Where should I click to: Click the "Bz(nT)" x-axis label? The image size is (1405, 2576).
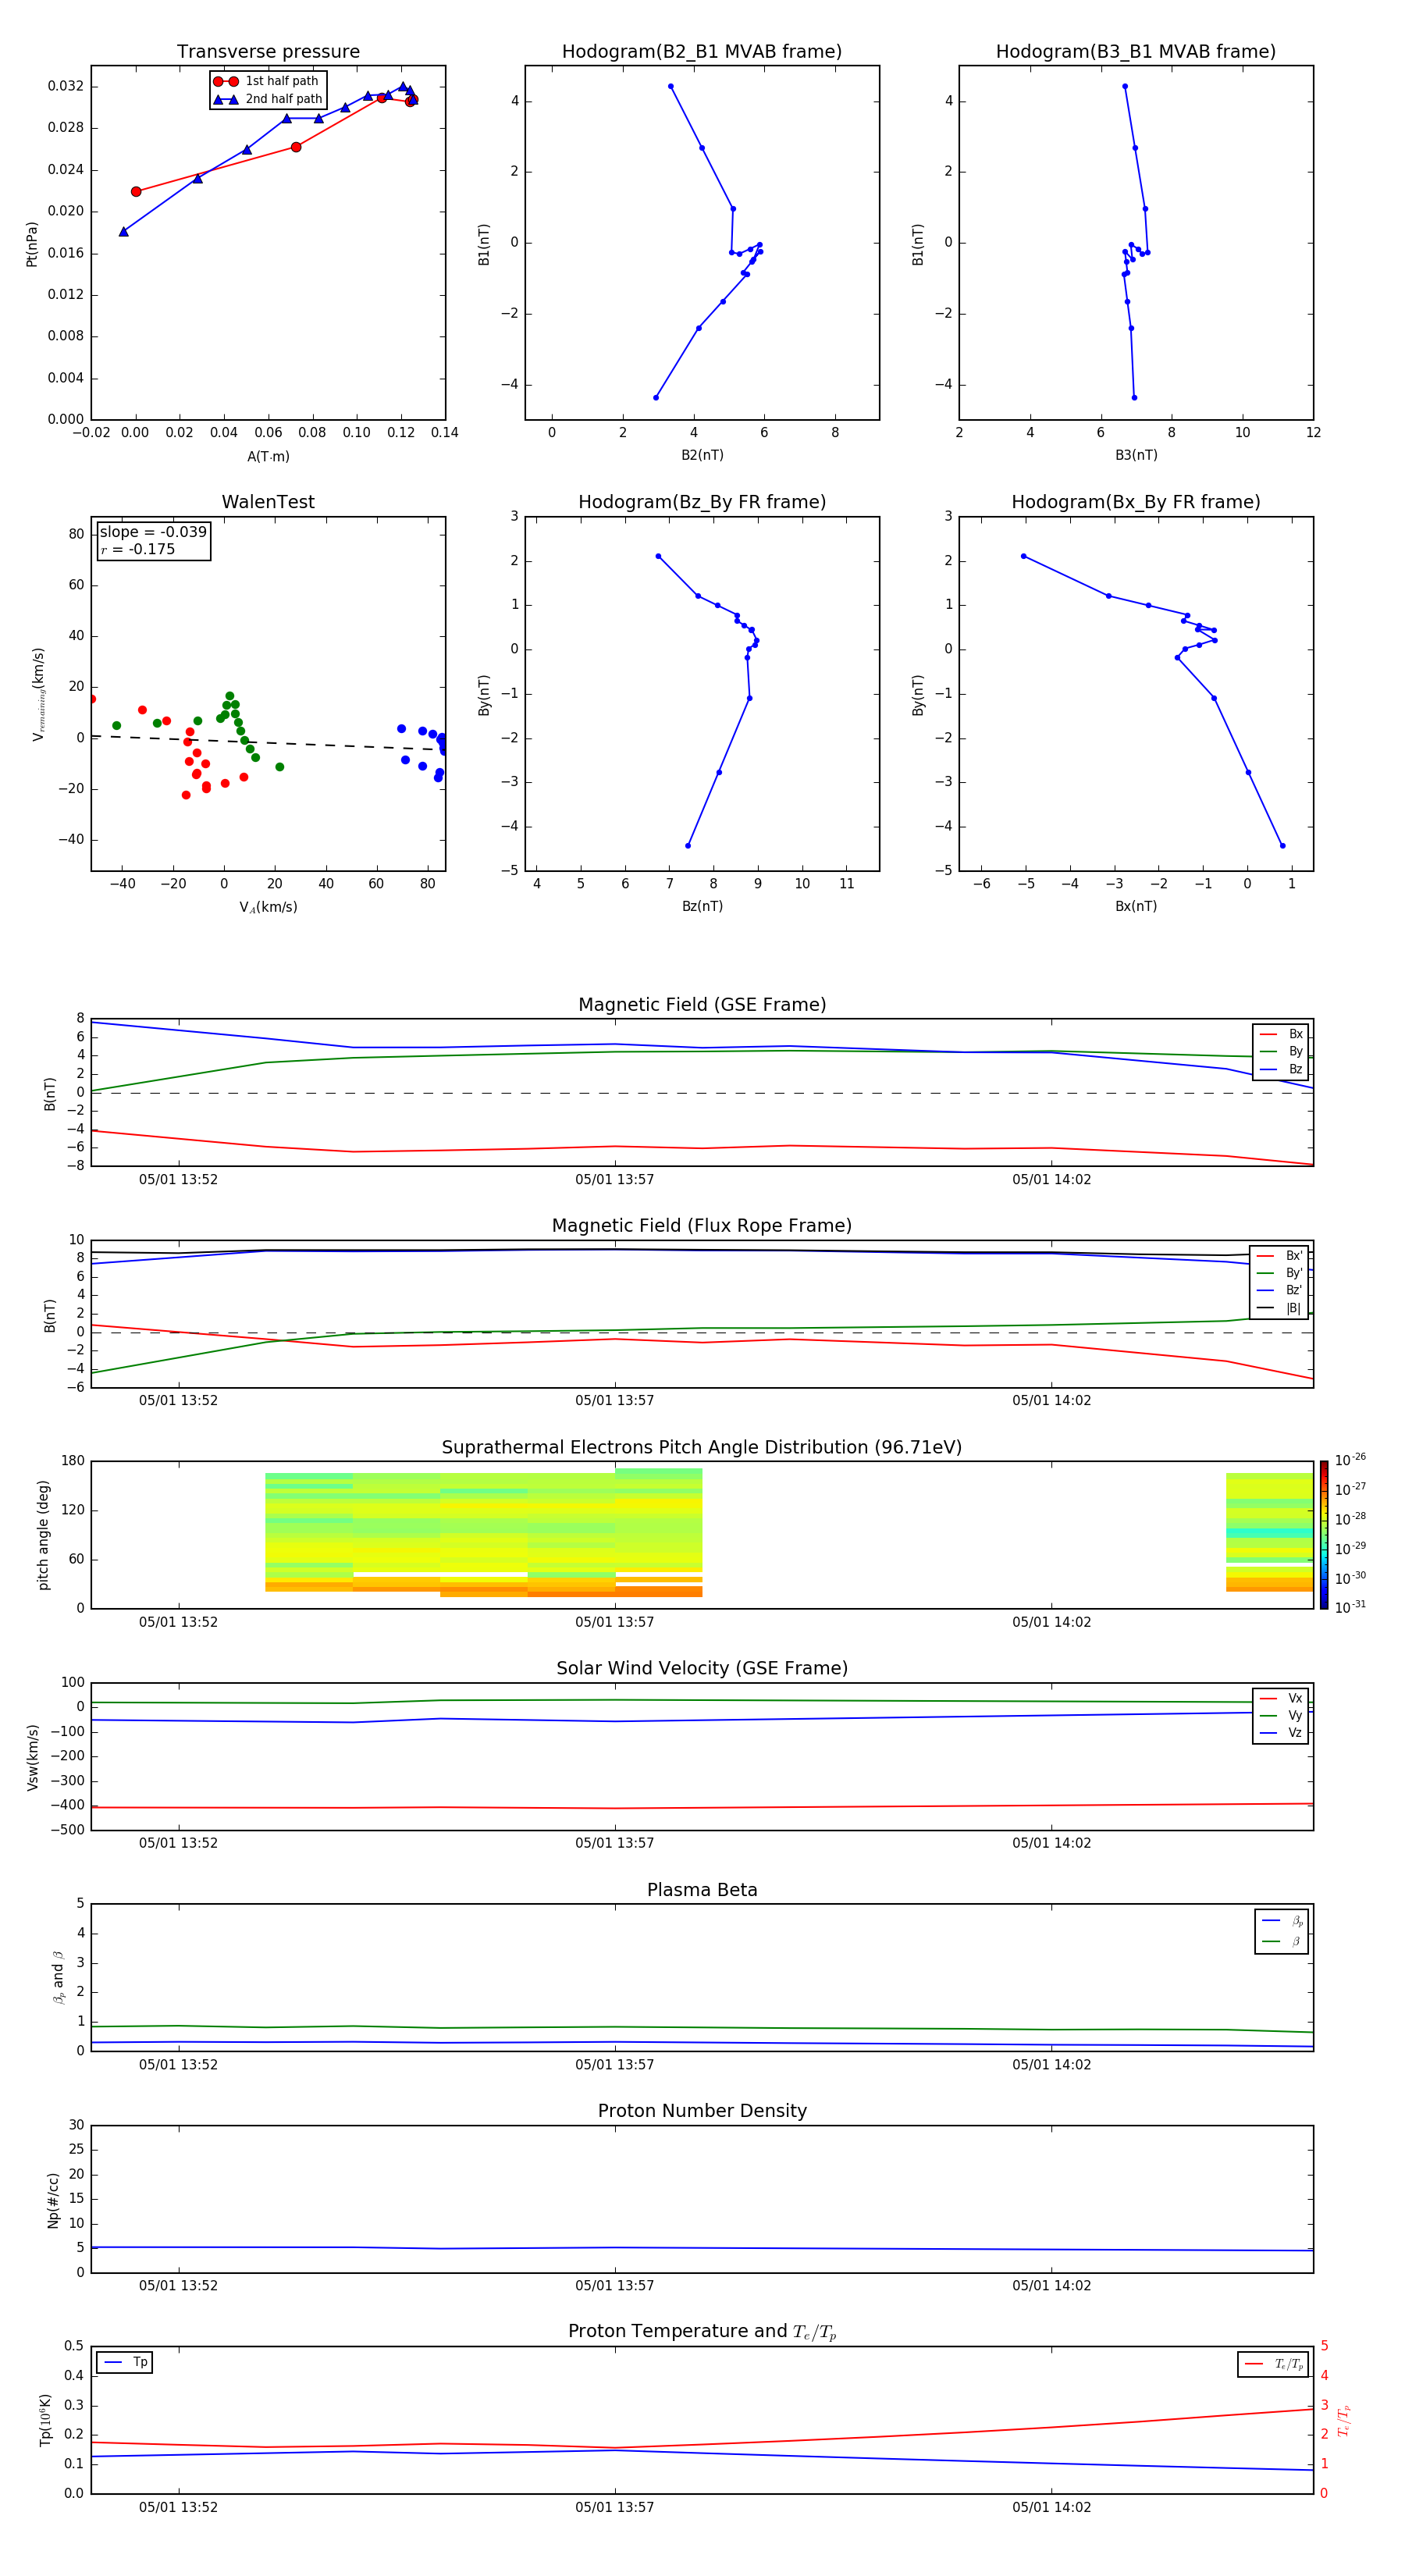coord(702,906)
